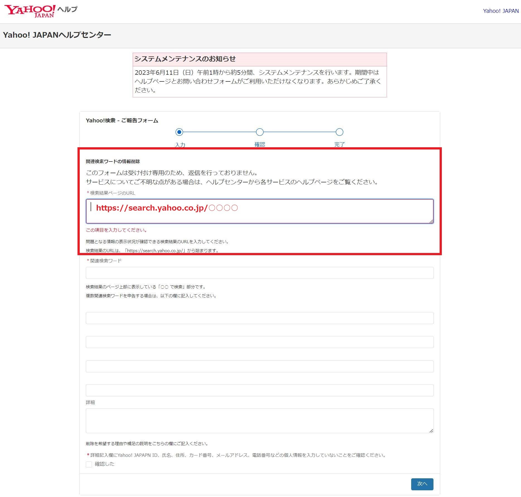Click the ヘルプ text beside the logo
The width and height of the screenshot is (521, 497).
point(67,9)
